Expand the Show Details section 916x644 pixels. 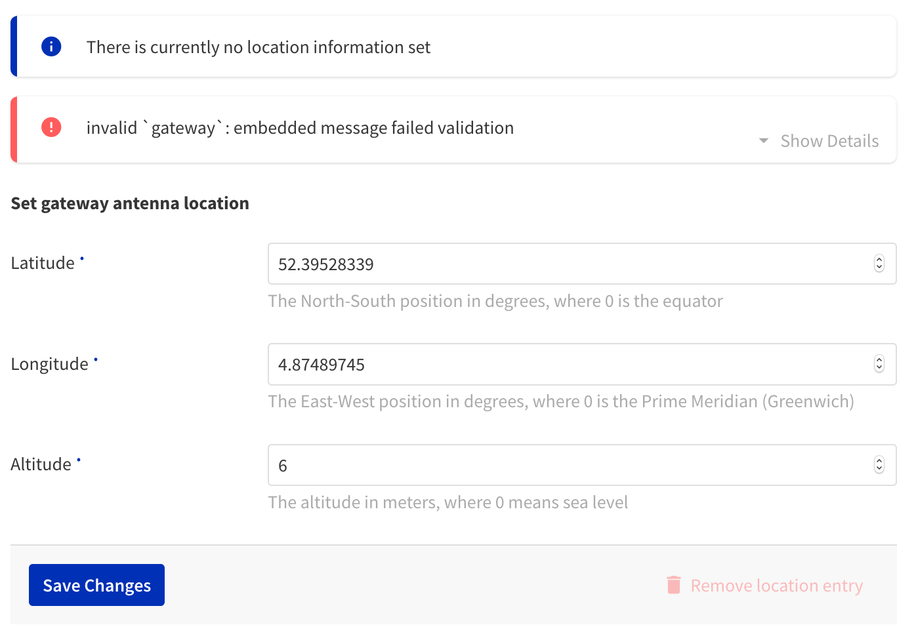pos(829,140)
